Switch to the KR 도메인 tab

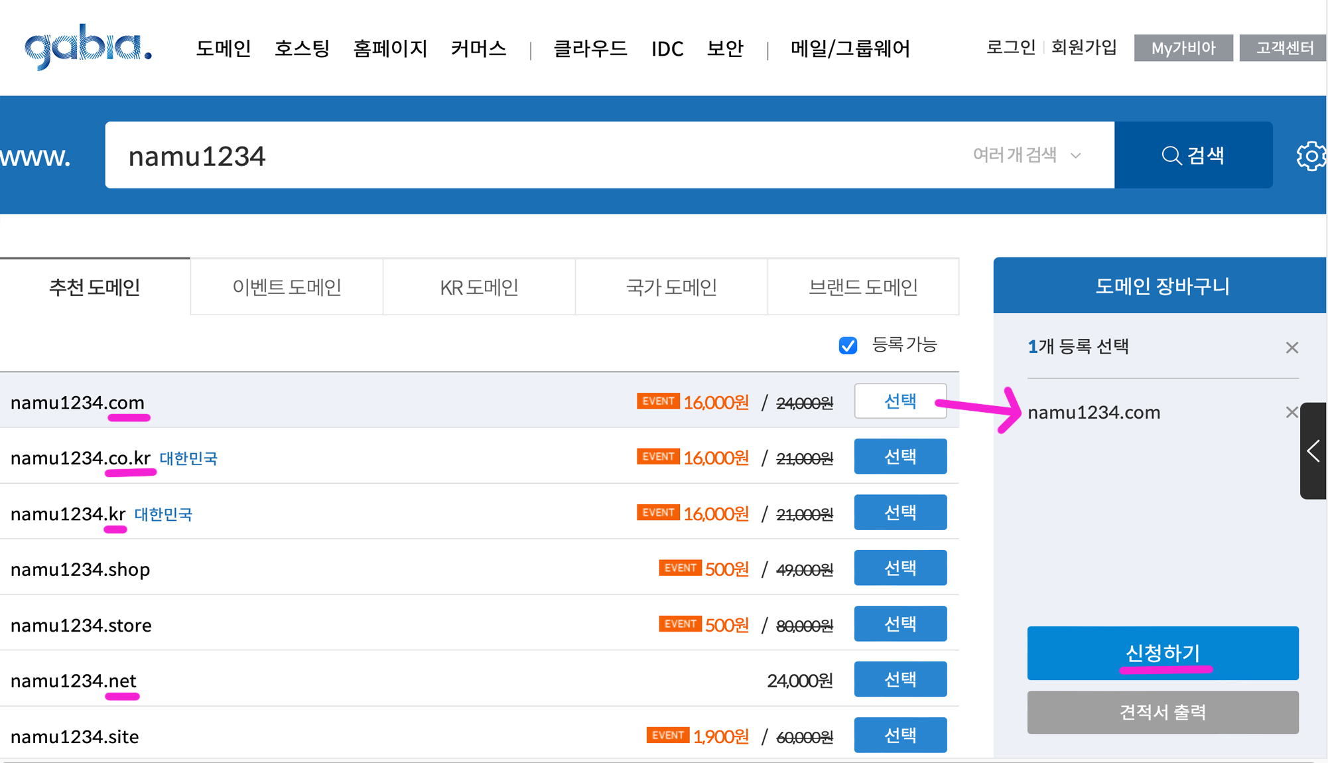[479, 287]
